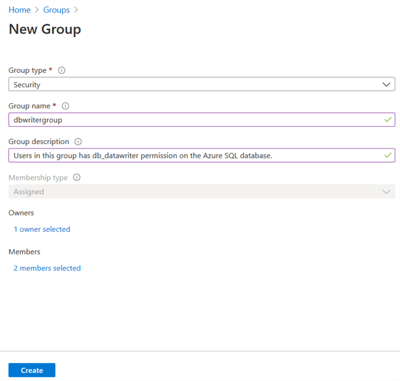Open the '2 members selected' link
Screen dimensions: 400x381
click(47, 268)
